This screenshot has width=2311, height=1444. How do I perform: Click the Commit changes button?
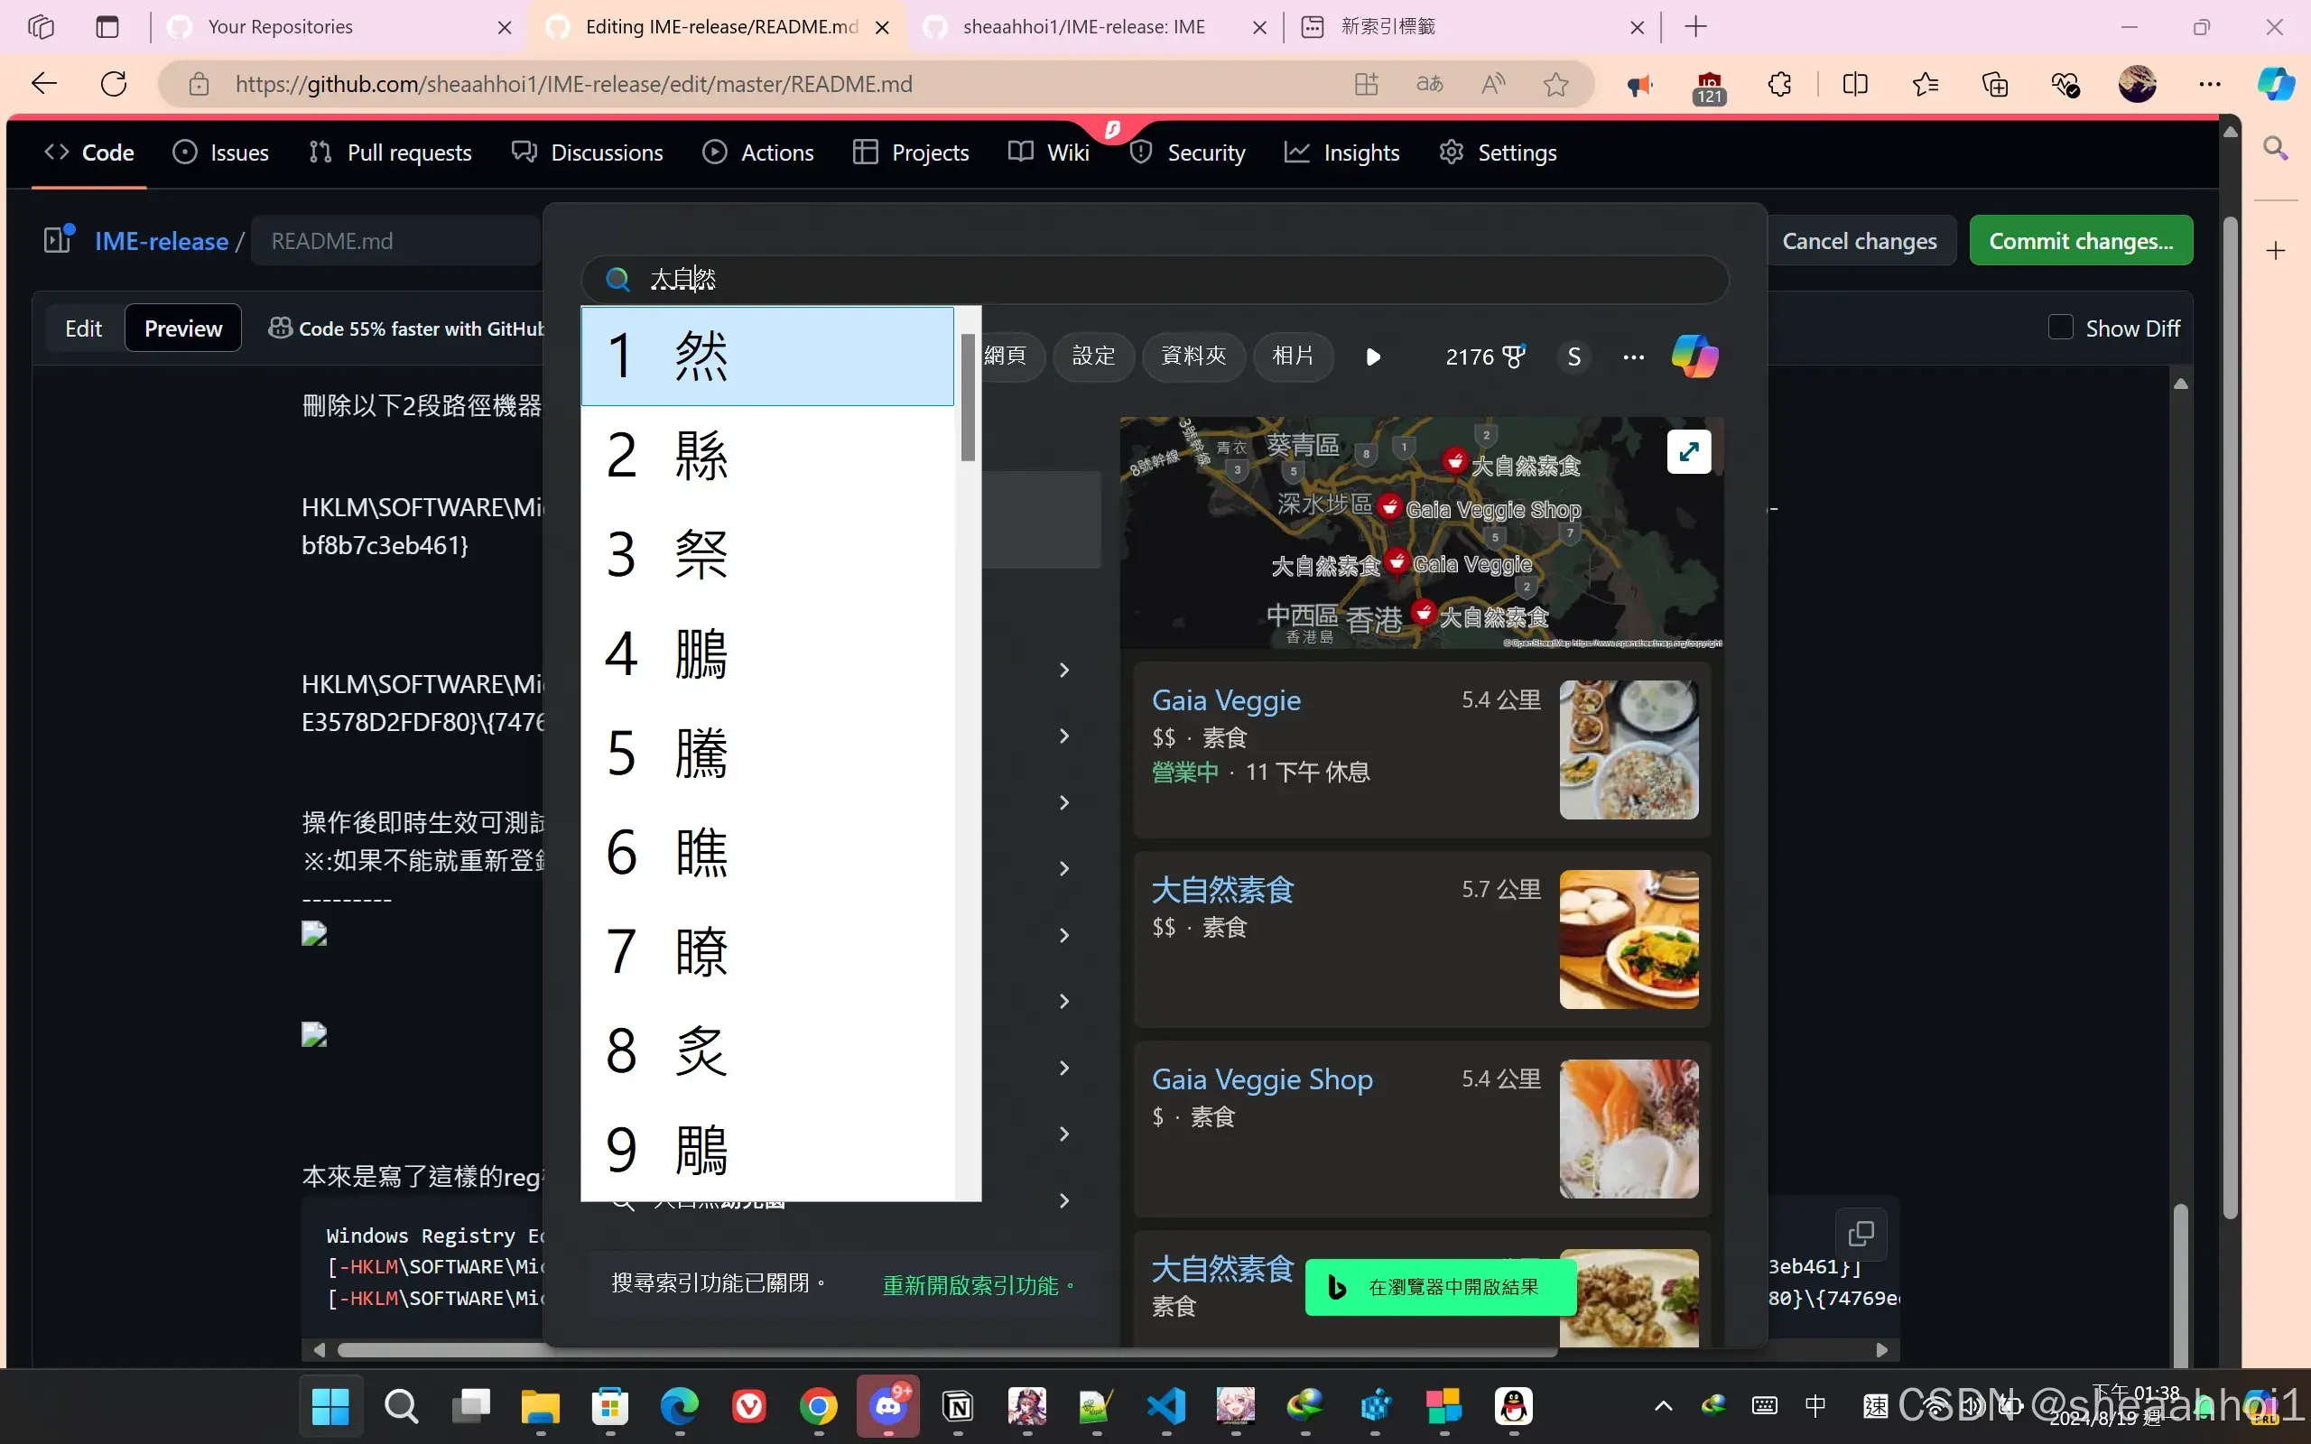(x=2080, y=241)
